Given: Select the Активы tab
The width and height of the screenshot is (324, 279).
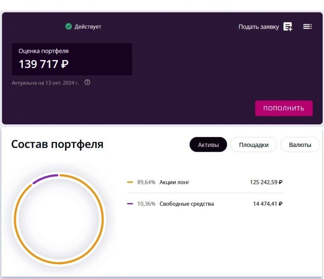Looking at the screenshot, I should click(x=208, y=144).
